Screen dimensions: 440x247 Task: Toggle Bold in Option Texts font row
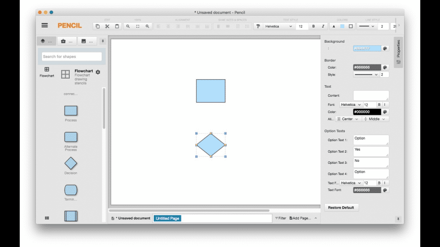379,183
